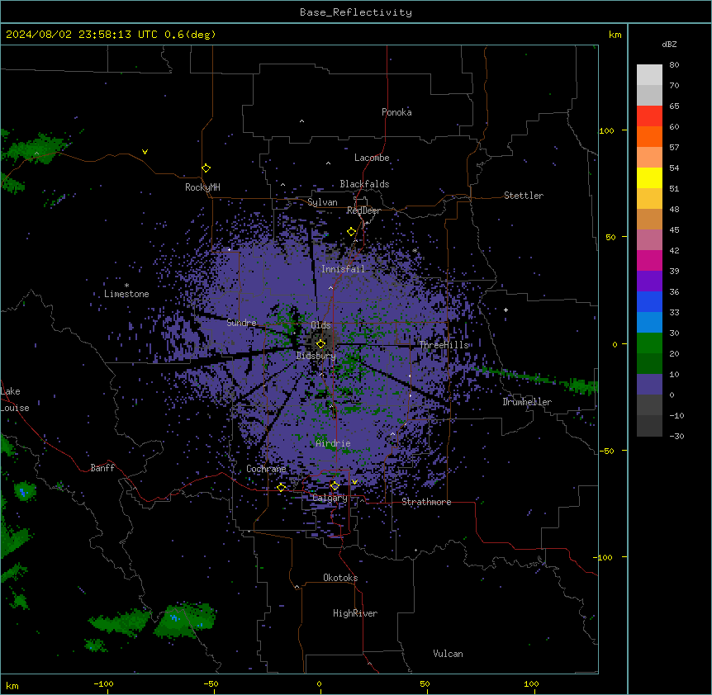Screen dimensions: 712x695
Task: Click the yellow diamond marker above RockyMH
Action: (x=206, y=168)
